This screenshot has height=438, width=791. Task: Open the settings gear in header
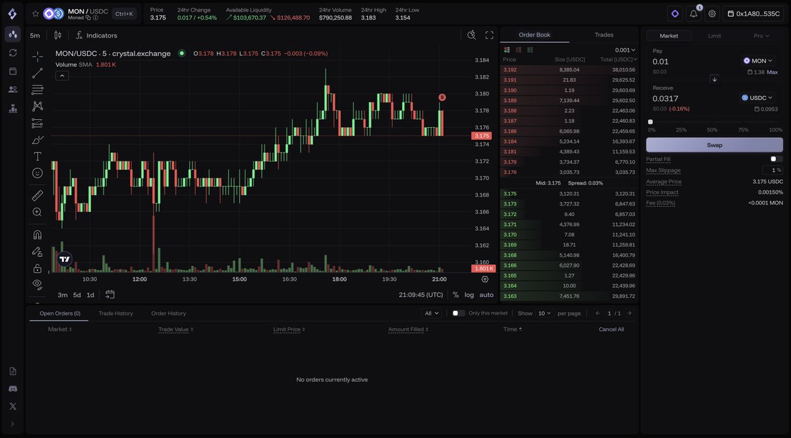coord(712,13)
